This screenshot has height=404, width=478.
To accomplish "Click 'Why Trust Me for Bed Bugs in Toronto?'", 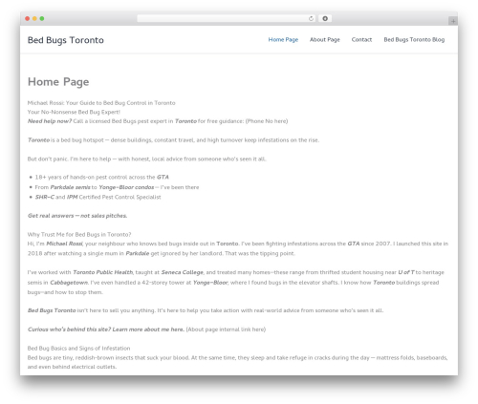I will (x=79, y=235).
